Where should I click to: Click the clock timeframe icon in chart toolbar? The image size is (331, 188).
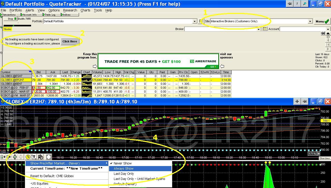click(28, 157)
